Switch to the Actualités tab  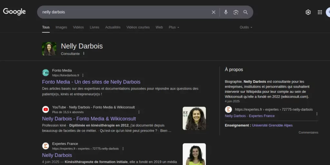tap(113, 27)
